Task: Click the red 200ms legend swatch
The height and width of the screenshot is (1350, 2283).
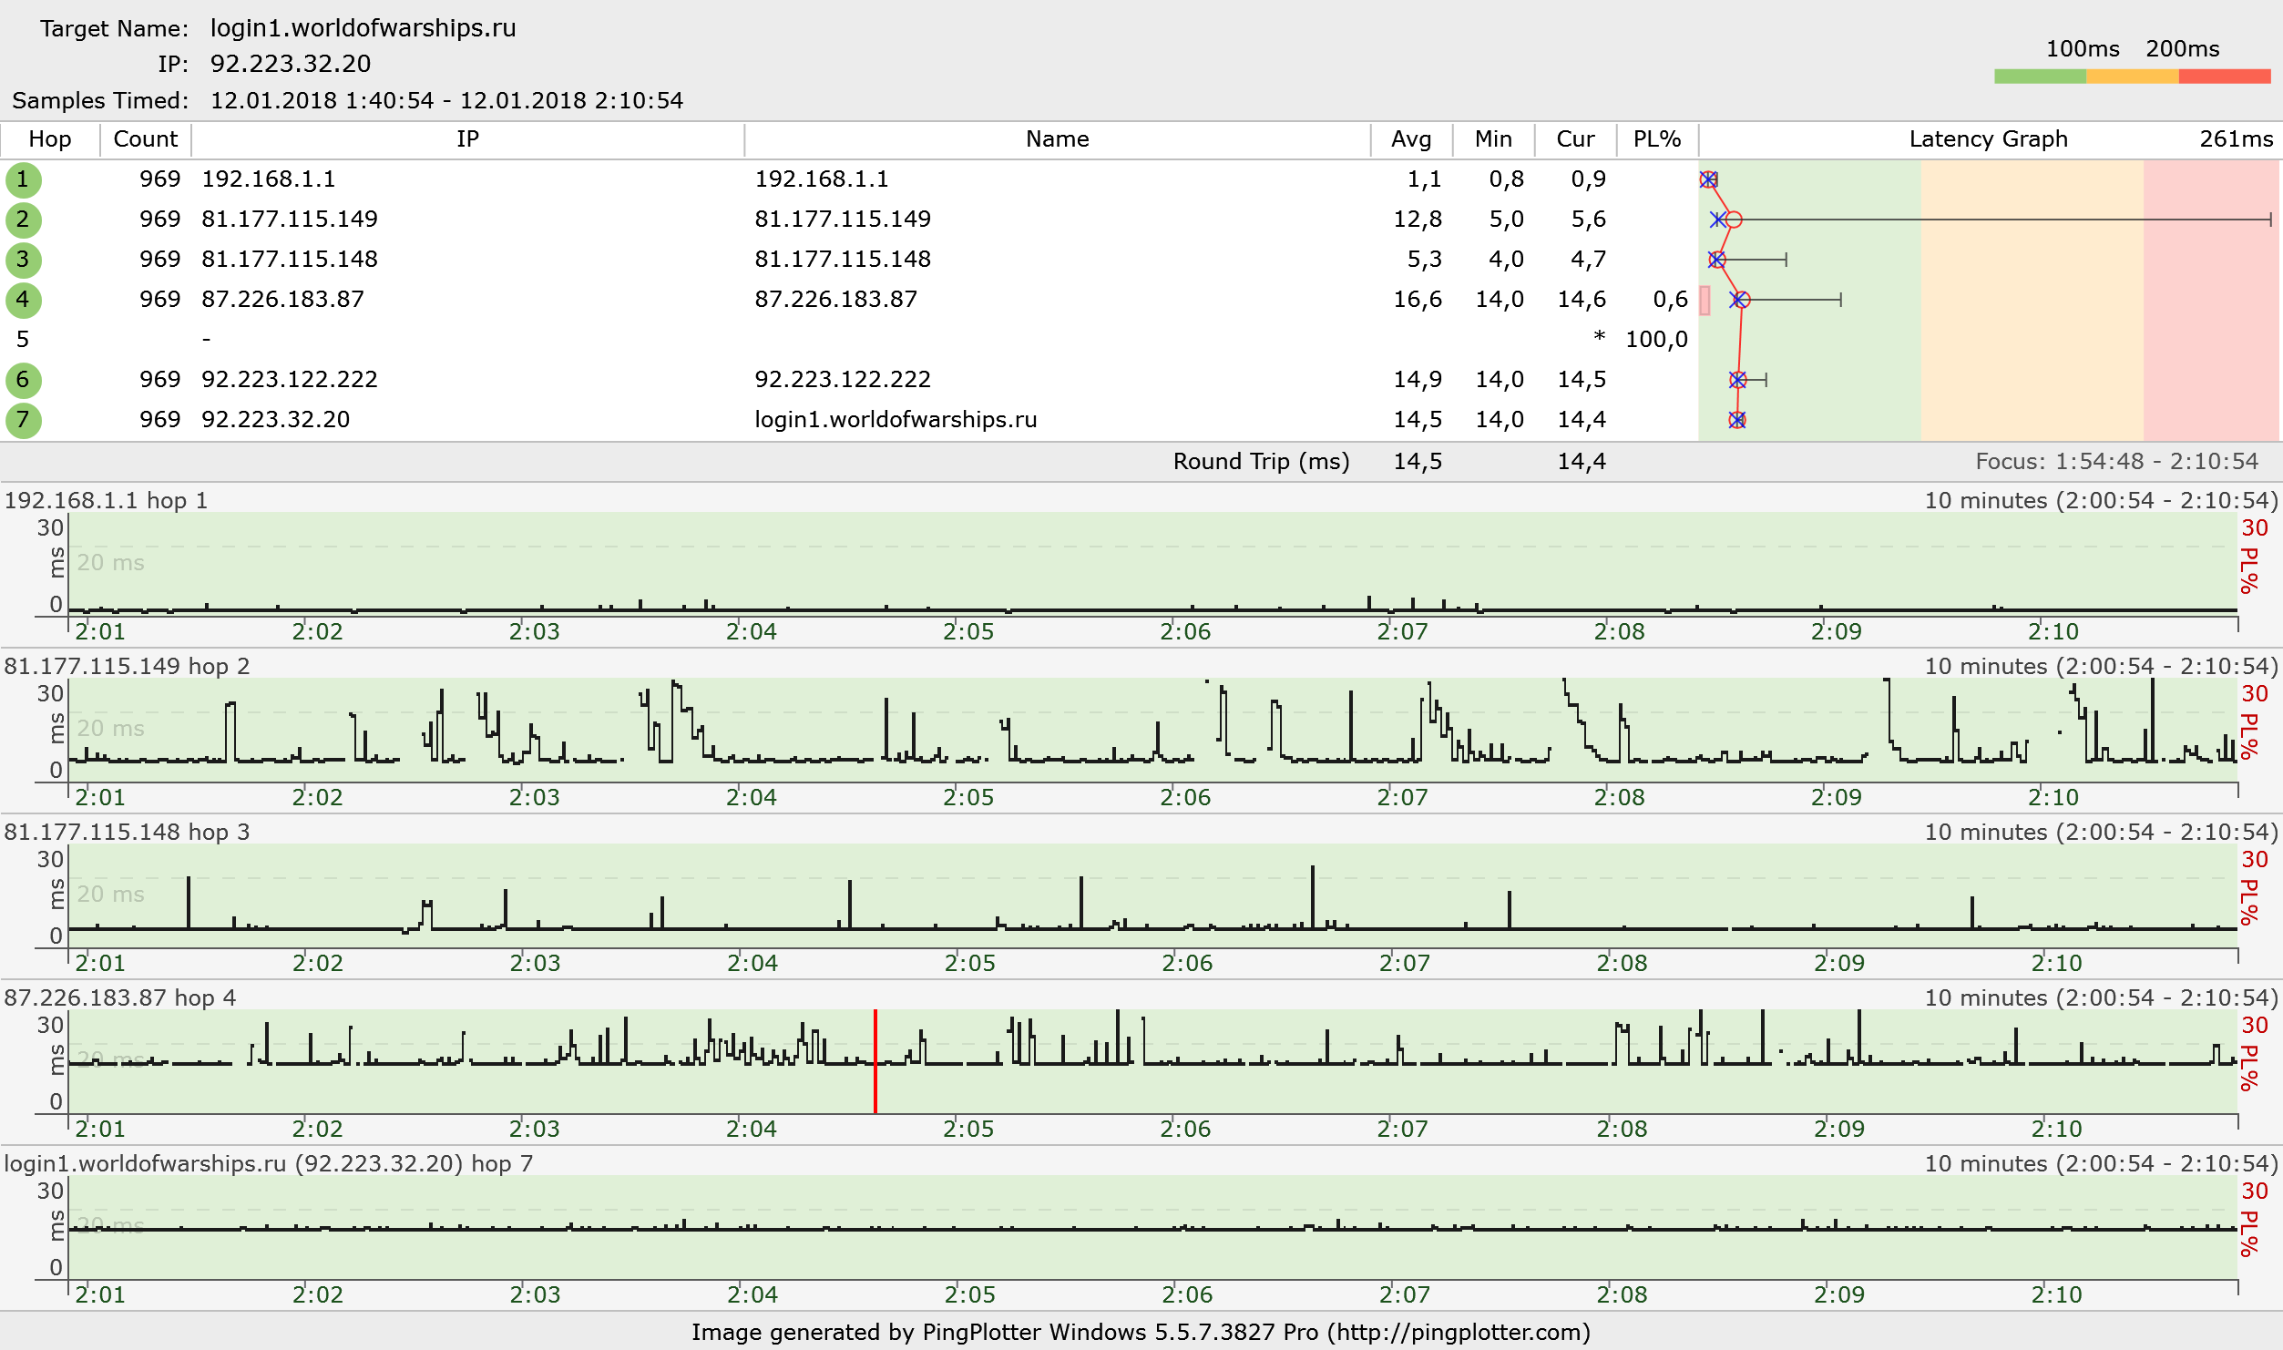Action: [x=2224, y=77]
